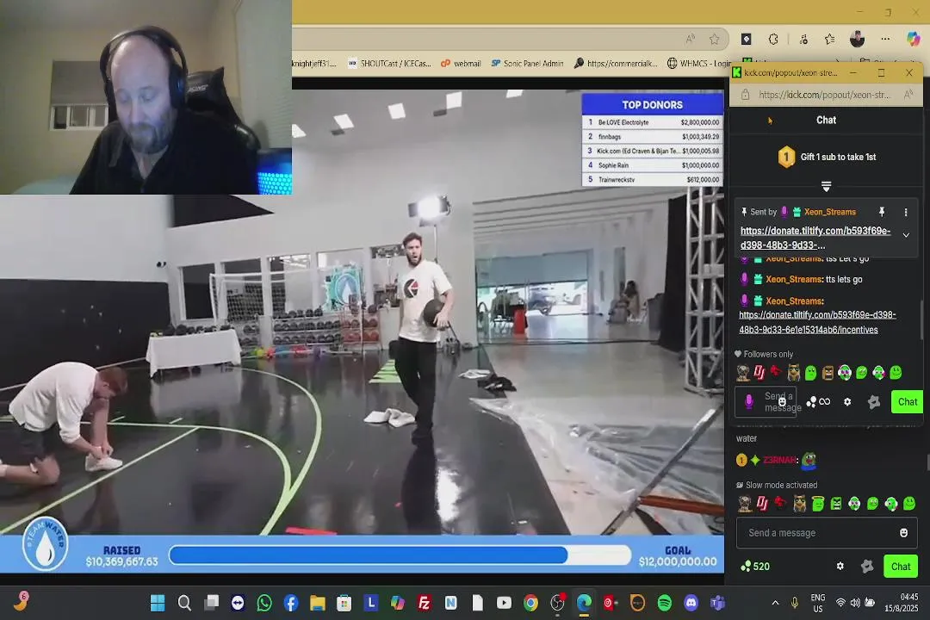
Task: Open FileZilla from taskbar
Action: tap(424, 604)
